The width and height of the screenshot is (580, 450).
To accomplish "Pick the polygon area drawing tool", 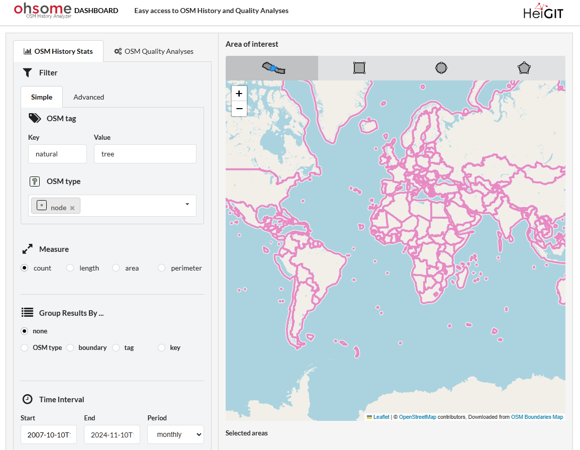I will [x=524, y=68].
